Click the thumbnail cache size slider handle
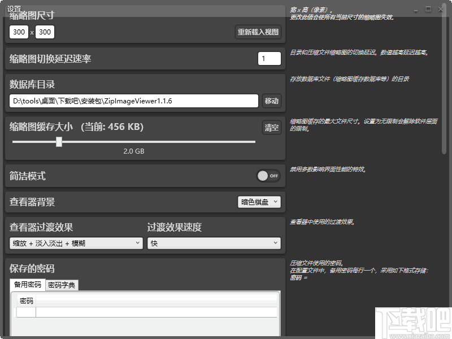Viewport: 452px width, 339px height. (59, 142)
